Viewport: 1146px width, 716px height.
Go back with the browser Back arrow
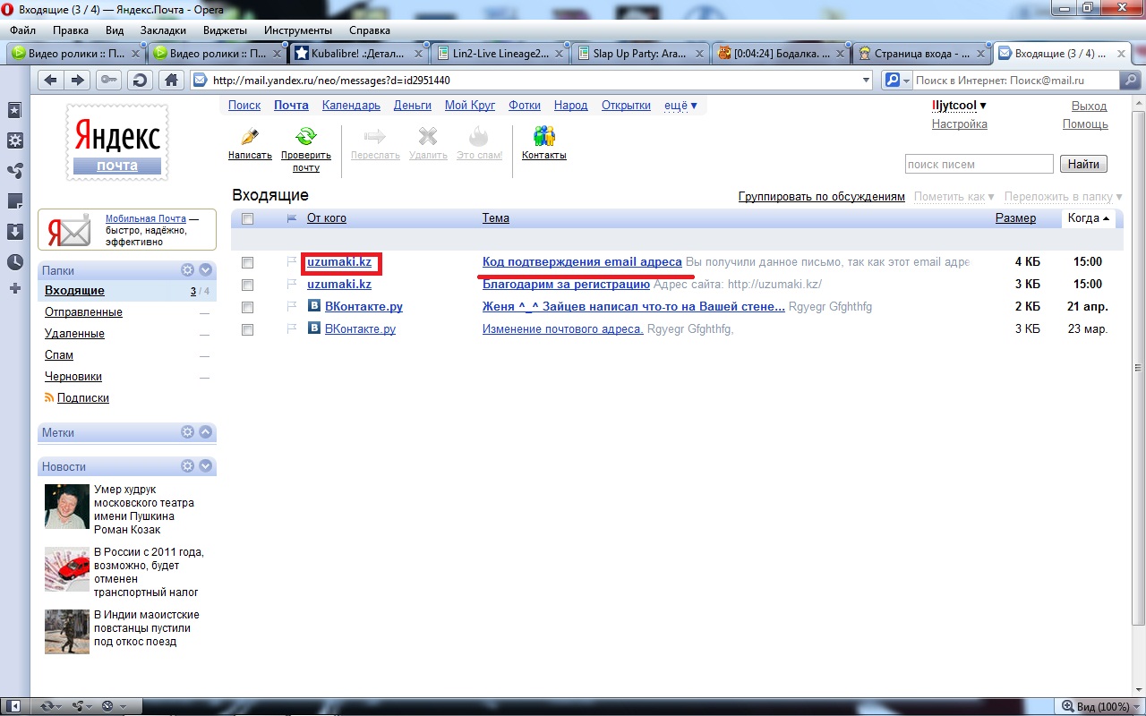click(51, 81)
